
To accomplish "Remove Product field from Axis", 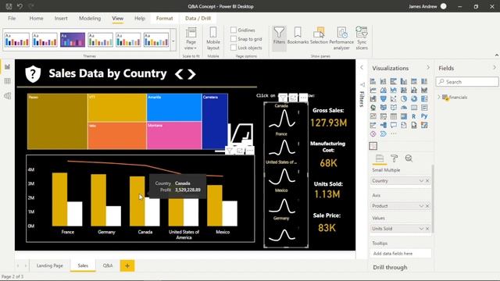I will 427,206.
